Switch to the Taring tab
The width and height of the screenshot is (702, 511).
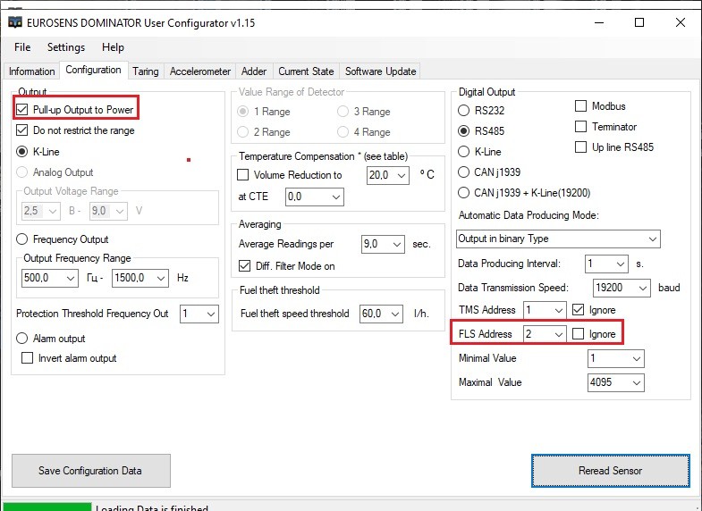146,71
